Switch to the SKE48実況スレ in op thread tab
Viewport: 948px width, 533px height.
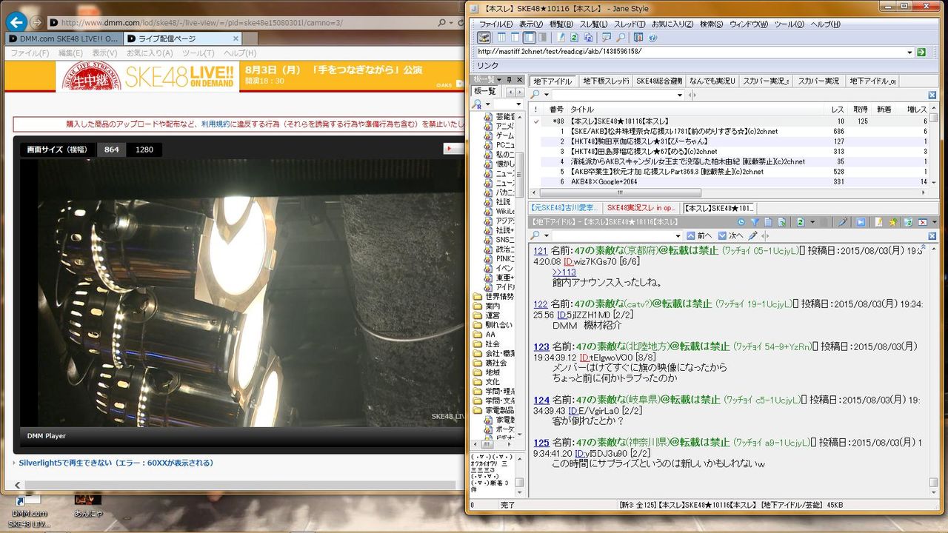tap(641, 208)
